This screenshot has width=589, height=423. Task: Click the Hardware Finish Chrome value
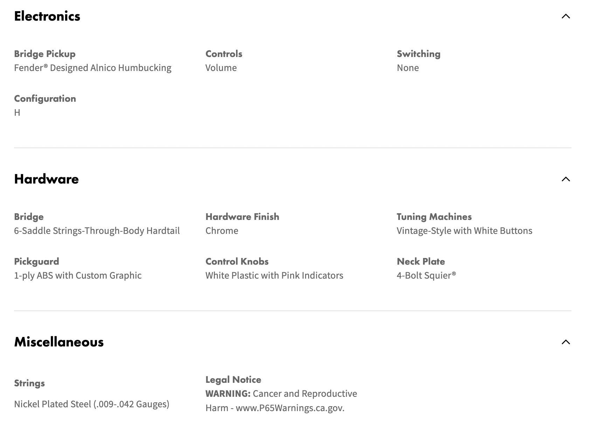[x=222, y=231]
